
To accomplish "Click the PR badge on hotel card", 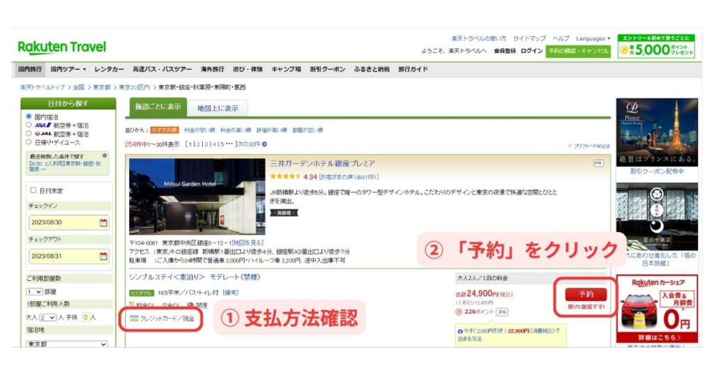I will [x=598, y=163].
